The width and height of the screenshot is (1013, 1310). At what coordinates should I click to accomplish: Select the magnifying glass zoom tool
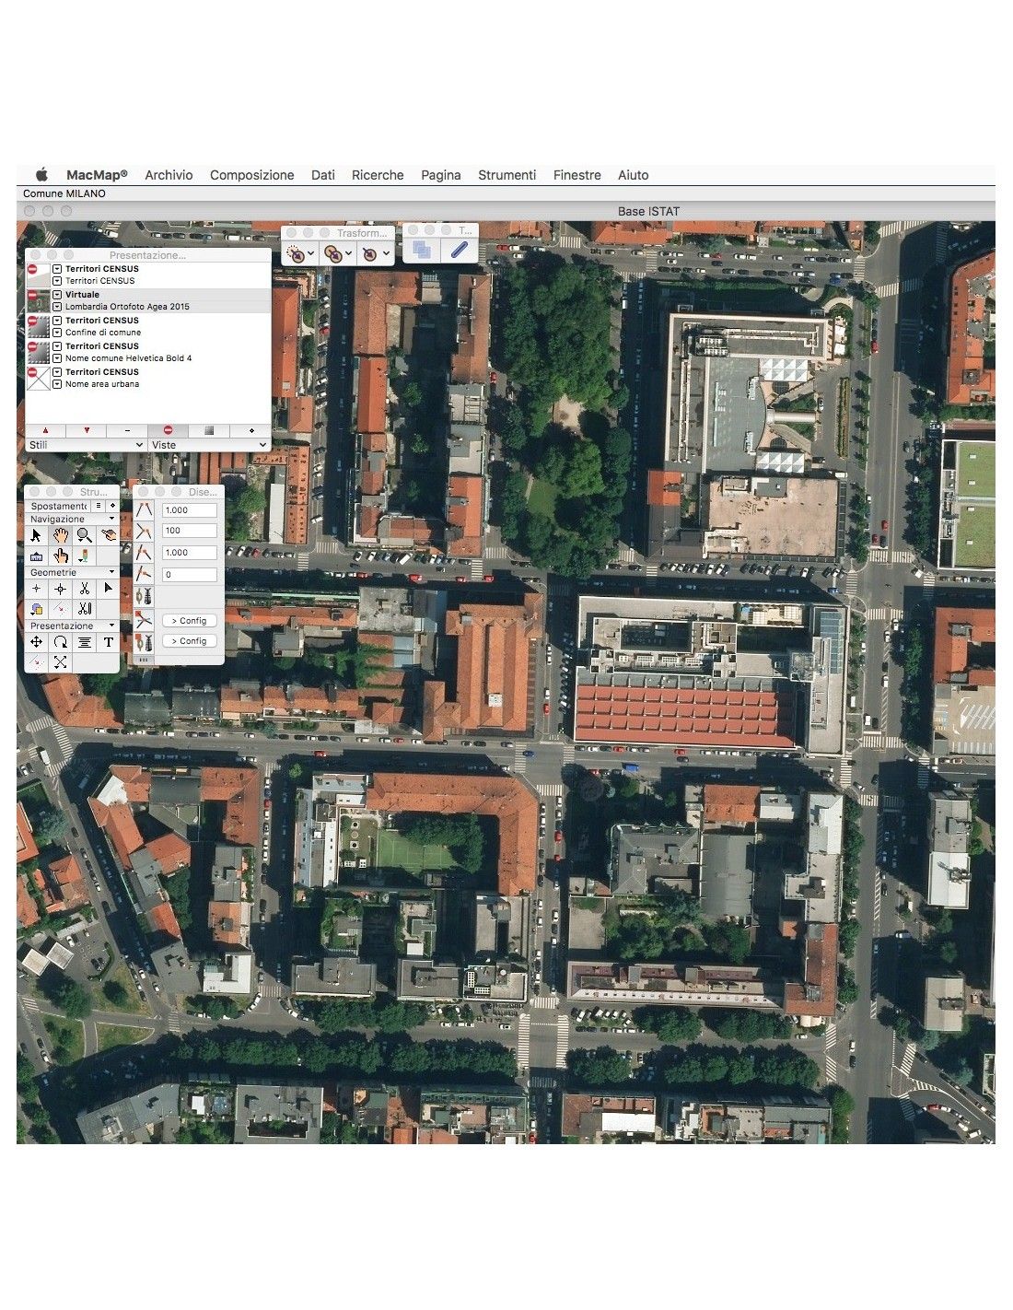tap(85, 535)
